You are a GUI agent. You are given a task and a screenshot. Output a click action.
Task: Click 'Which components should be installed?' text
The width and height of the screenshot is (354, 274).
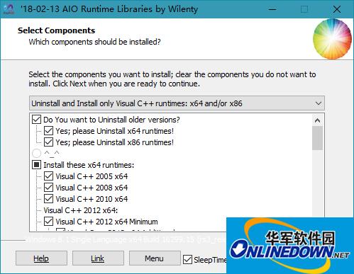(94, 42)
